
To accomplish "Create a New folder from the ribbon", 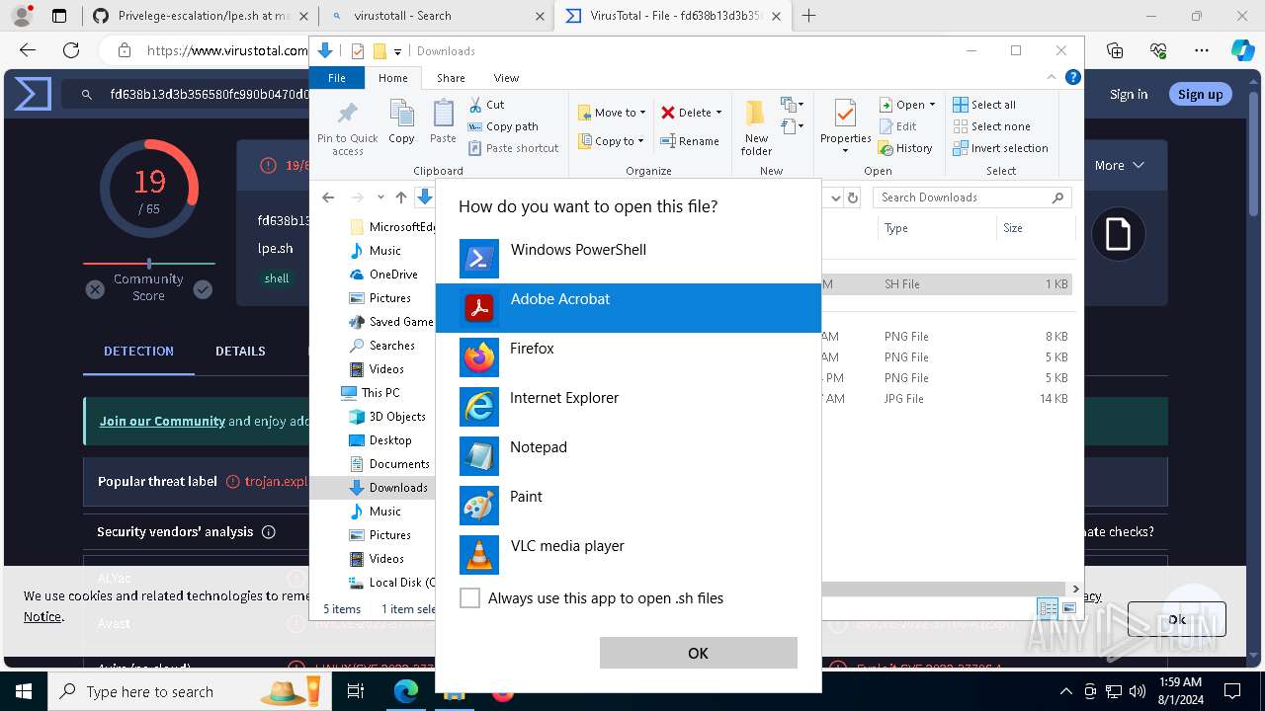I will click(756, 127).
